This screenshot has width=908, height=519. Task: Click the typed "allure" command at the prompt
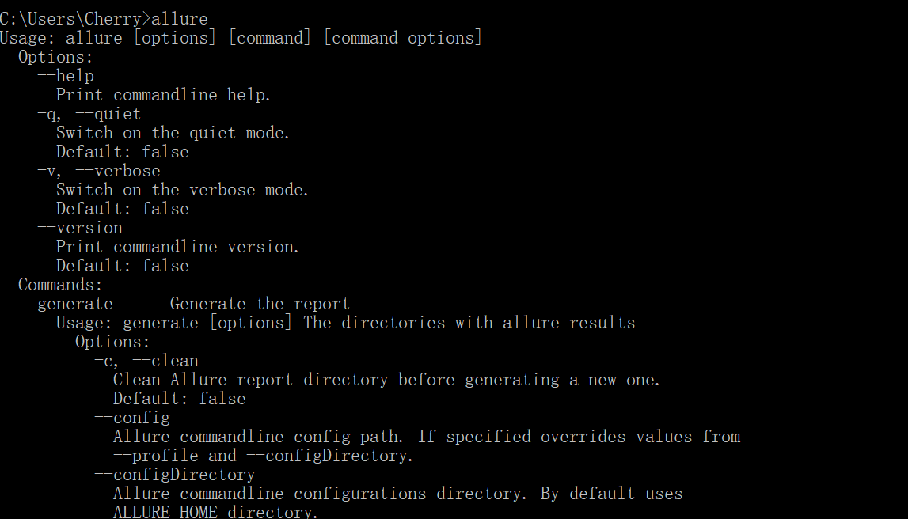point(180,18)
